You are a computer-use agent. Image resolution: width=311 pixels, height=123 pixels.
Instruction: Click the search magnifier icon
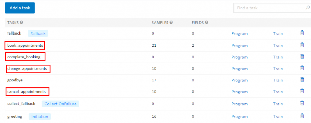[x=307, y=8]
